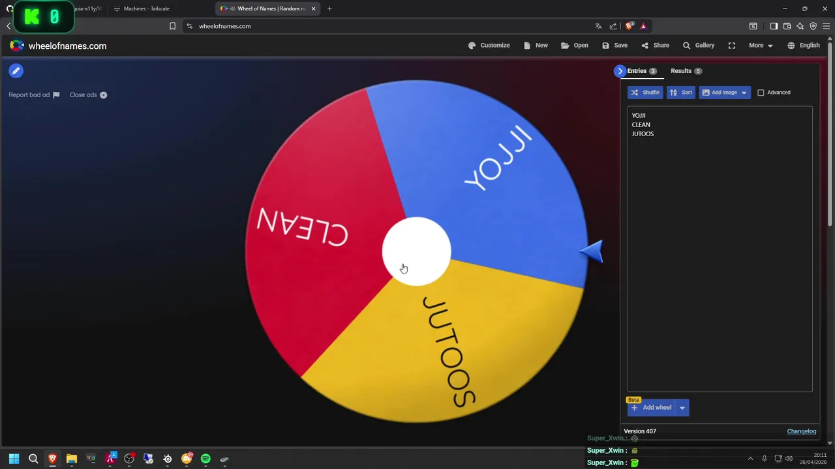The width and height of the screenshot is (835, 469).
Task: Open a new browser tab
Action: pyautogui.click(x=329, y=8)
